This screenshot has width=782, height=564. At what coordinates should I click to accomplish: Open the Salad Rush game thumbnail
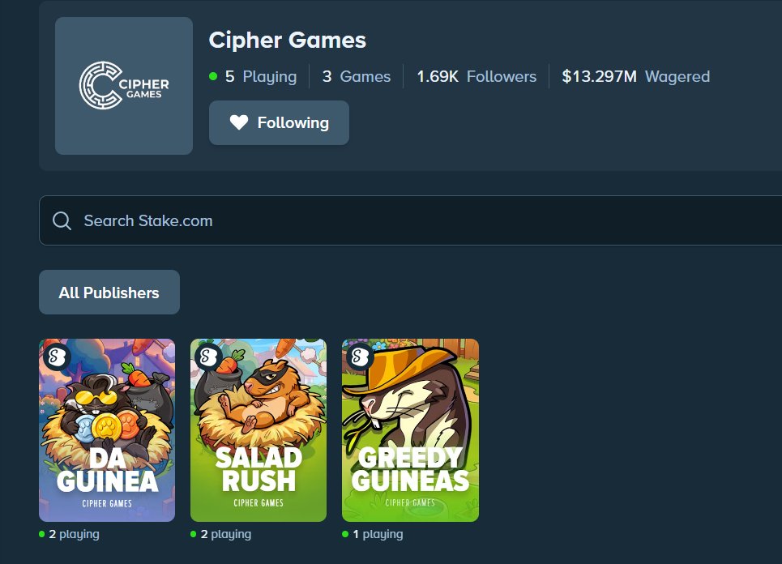click(x=259, y=429)
